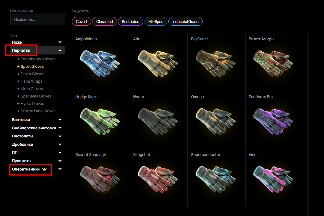Expand the Пистолеты category arrow

pyautogui.click(x=60, y=136)
